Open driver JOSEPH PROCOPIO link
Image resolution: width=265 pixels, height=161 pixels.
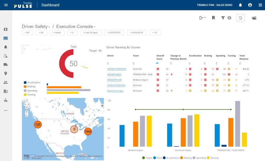pyautogui.click(x=116, y=85)
